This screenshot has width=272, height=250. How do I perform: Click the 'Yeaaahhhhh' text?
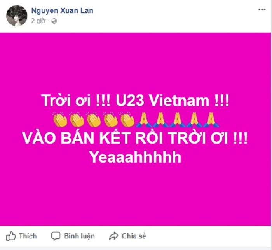pos(136,157)
